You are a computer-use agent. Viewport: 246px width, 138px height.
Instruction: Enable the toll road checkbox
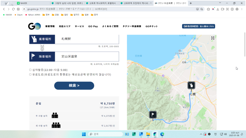pyautogui.click(x=30, y=75)
